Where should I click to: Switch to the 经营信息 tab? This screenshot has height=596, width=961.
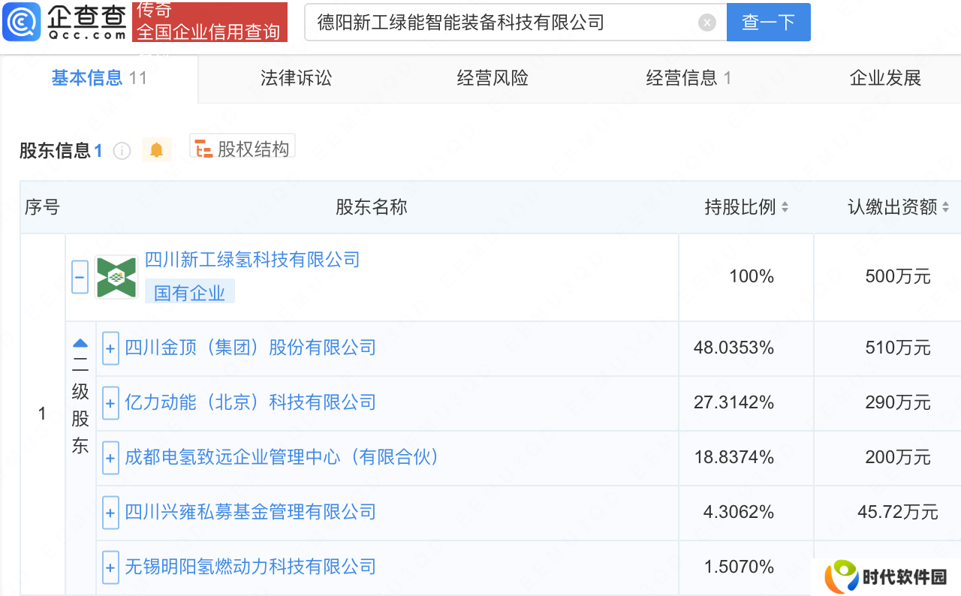click(x=688, y=78)
